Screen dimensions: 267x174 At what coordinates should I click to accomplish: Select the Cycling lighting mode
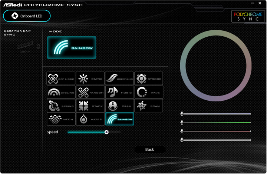61,92
